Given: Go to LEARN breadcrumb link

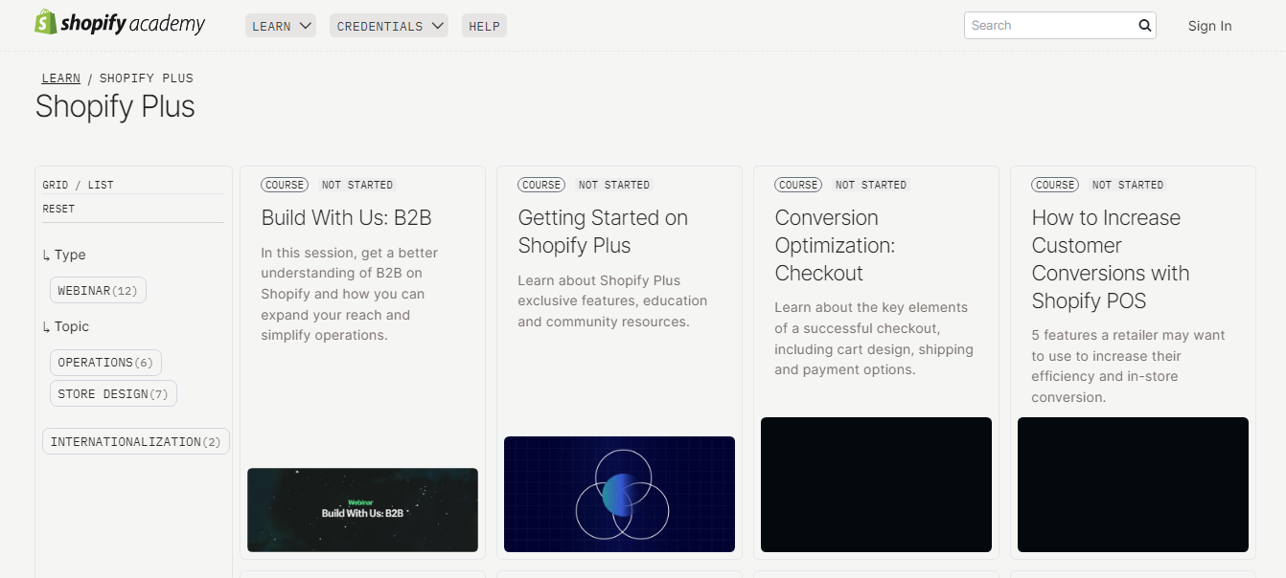Looking at the screenshot, I should click(61, 78).
